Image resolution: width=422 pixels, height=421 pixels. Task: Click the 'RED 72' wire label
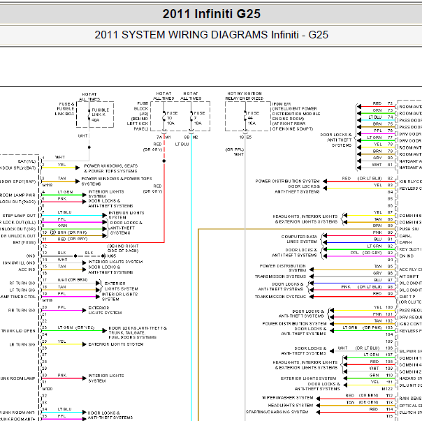[383, 103]
